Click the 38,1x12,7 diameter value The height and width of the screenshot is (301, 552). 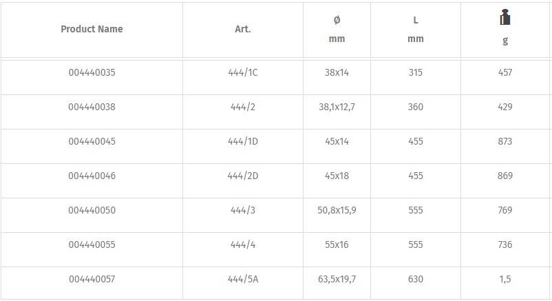337,107
